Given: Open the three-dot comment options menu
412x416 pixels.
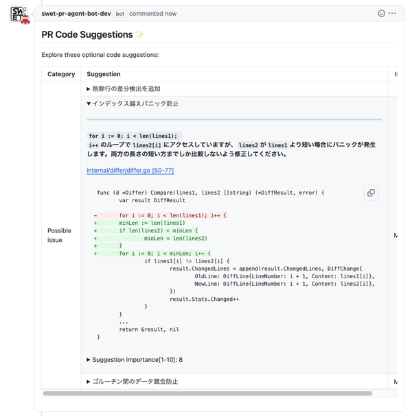Looking at the screenshot, I should [x=393, y=14].
